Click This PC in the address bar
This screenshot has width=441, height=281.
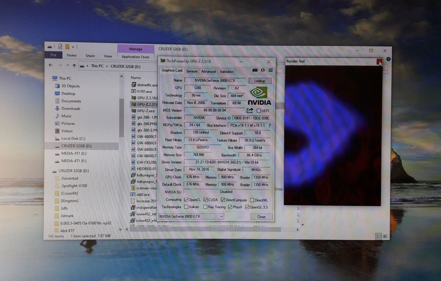click(x=97, y=66)
